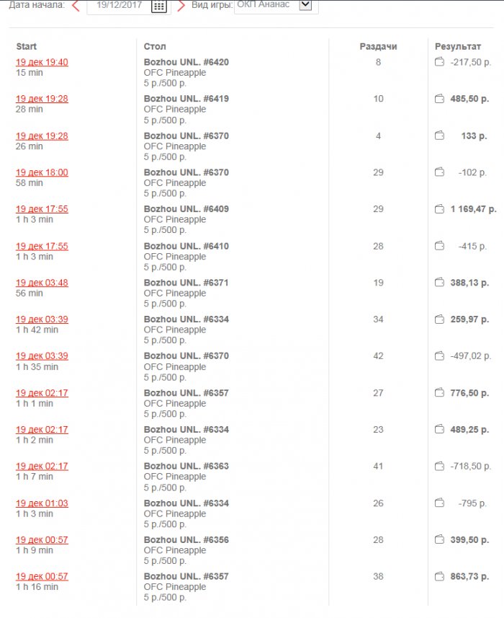504x618 pixels.
Task: Click wallet icon beside 863,73 р. result
Action: (439, 577)
